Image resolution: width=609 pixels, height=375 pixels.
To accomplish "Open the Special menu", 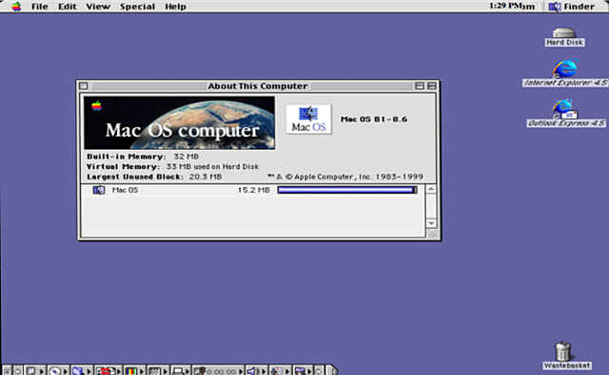I will (137, 7).
